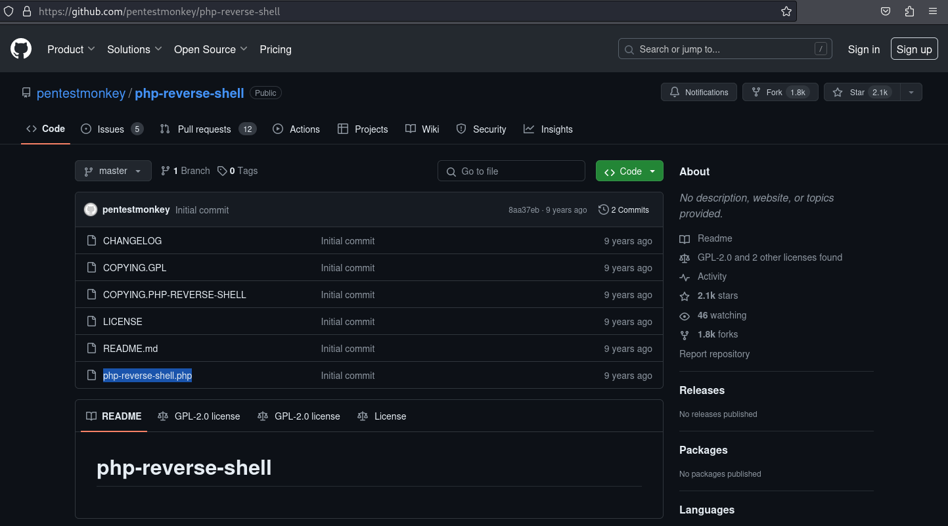This screenshot has height=526, width=948.
Task: Bookmark this page with the star icon
Action: (x=786, y=11)
